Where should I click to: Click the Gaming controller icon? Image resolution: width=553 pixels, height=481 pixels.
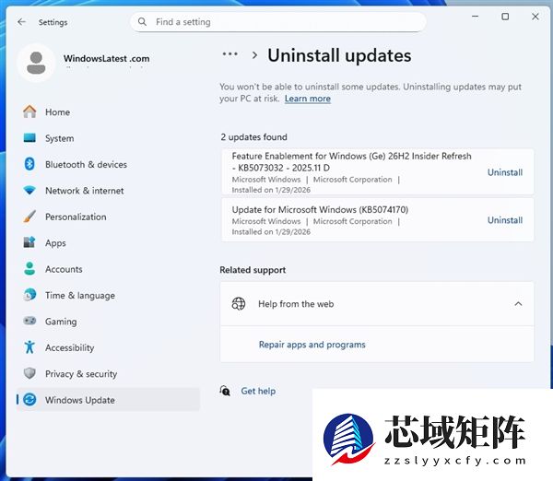(29, 321)
